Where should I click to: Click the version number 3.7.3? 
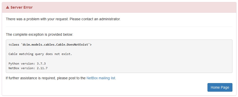[41, 63]
